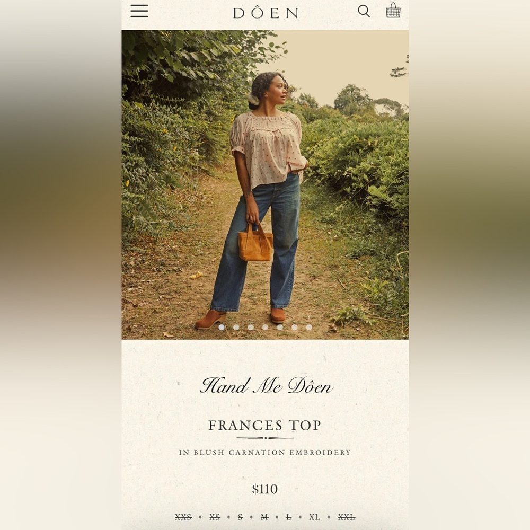
Task: Select sold-out size XXL
Action: [x=347, y=517]
